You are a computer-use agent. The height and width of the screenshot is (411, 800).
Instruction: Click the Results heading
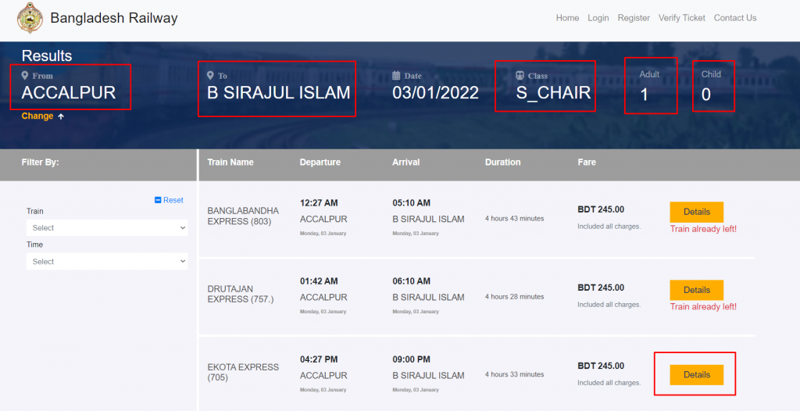(x=47, y=55)
